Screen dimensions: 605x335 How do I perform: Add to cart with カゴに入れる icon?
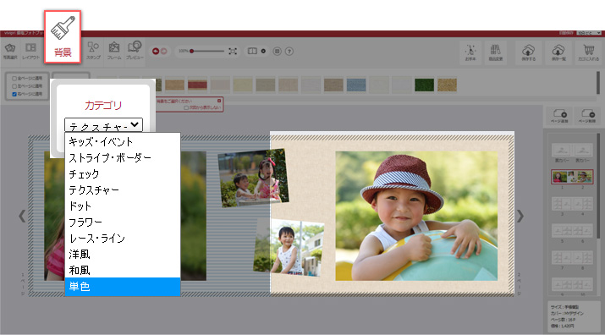click(588, 52)
